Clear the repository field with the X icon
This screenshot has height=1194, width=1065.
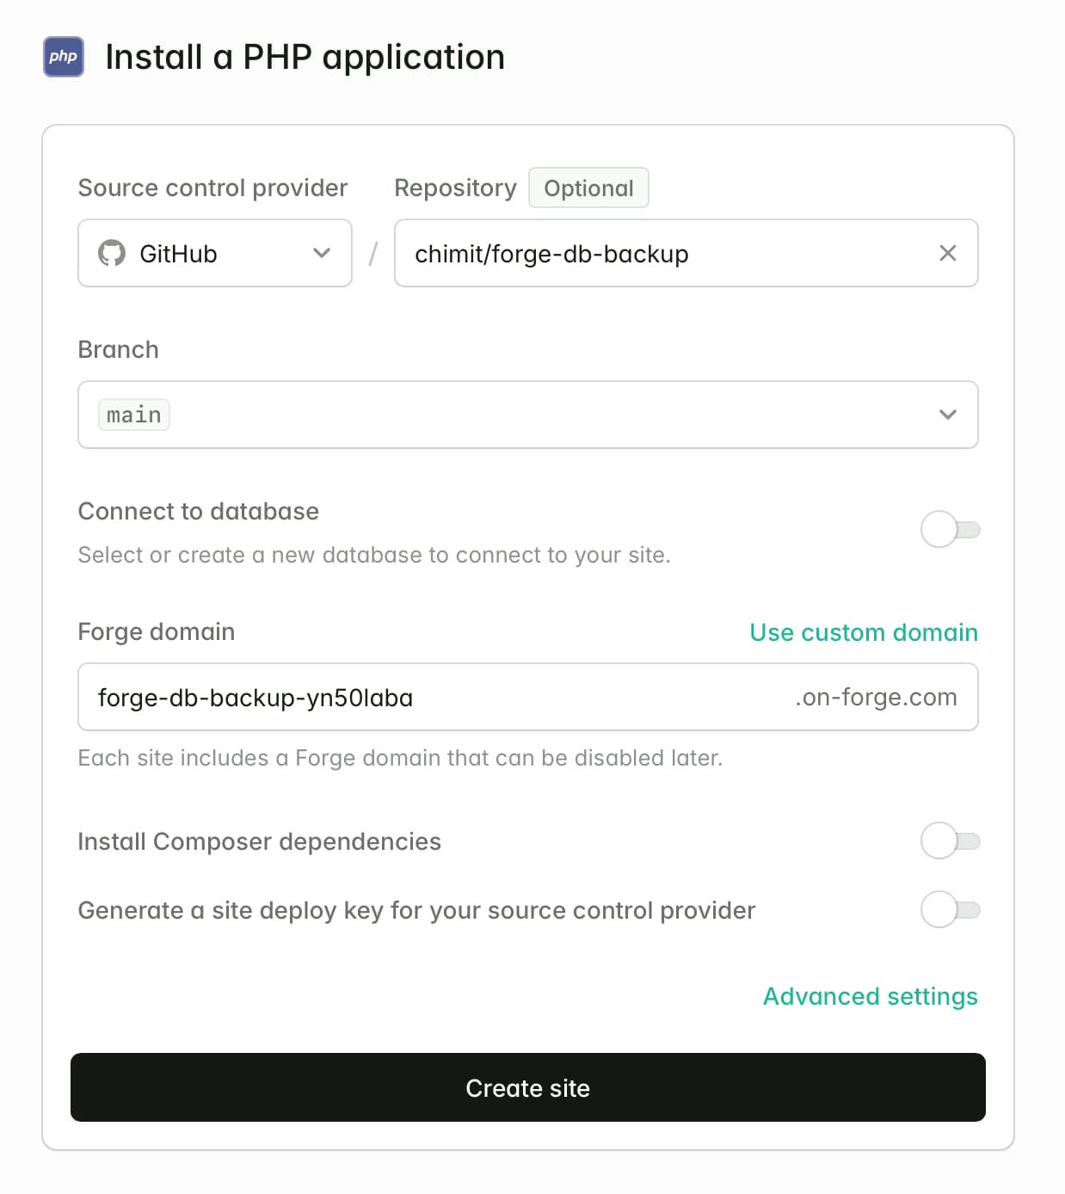pyautogui.click(x=948, y=253)
